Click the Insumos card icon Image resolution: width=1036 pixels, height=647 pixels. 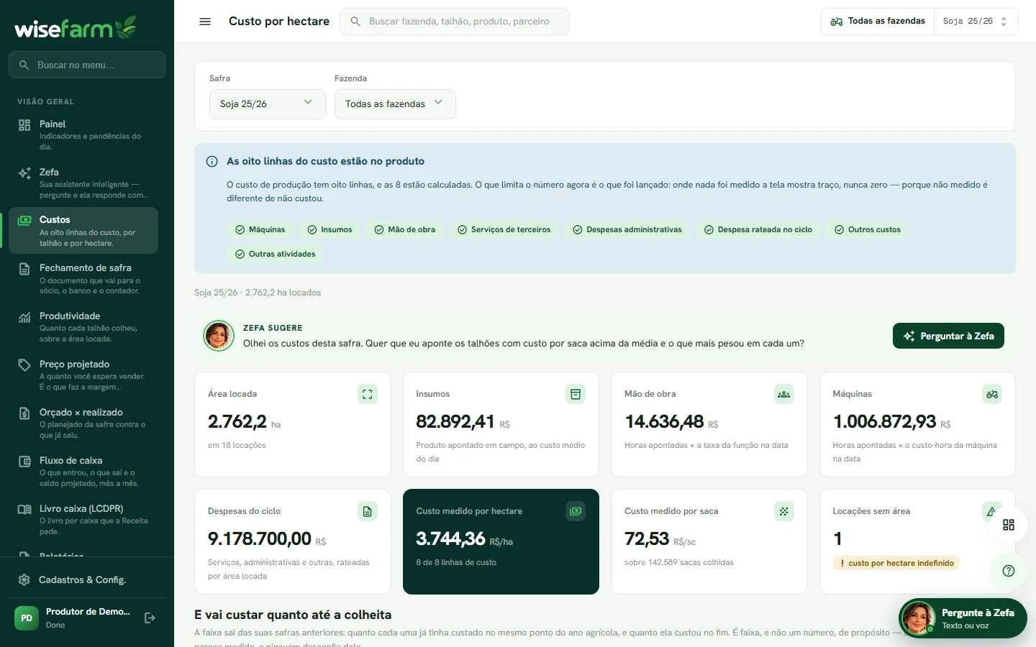pos(576,394)
